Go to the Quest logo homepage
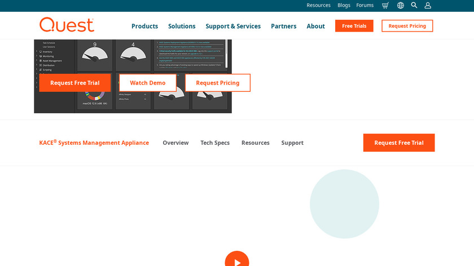Viewport: 474px width, 266px height. pos(67,25)
